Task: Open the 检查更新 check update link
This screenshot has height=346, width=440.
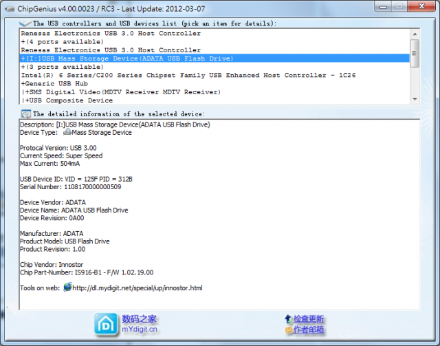Action: 309,319
